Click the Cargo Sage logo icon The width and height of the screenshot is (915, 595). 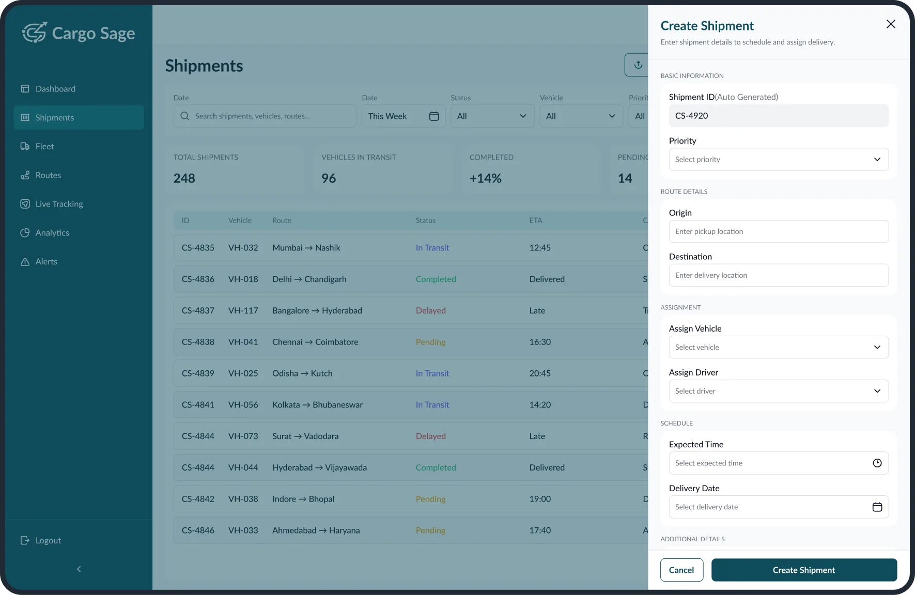tap(34, 33)
